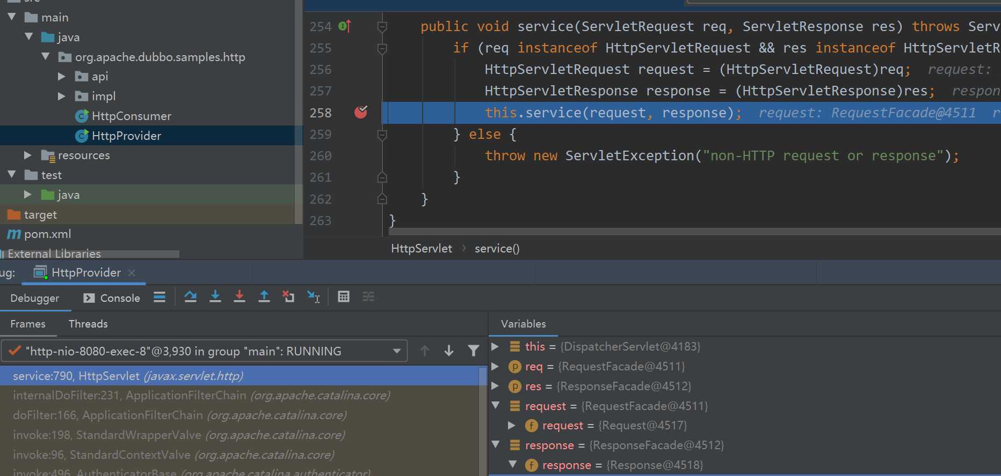Image resolution: width=1001 pixels, height=476 pixels.
Task: Click the Step Into debugger icon
Action: coord(215,296)
